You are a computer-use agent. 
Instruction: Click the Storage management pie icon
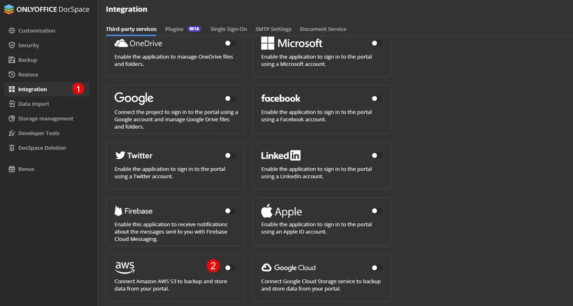coord(12,118)
